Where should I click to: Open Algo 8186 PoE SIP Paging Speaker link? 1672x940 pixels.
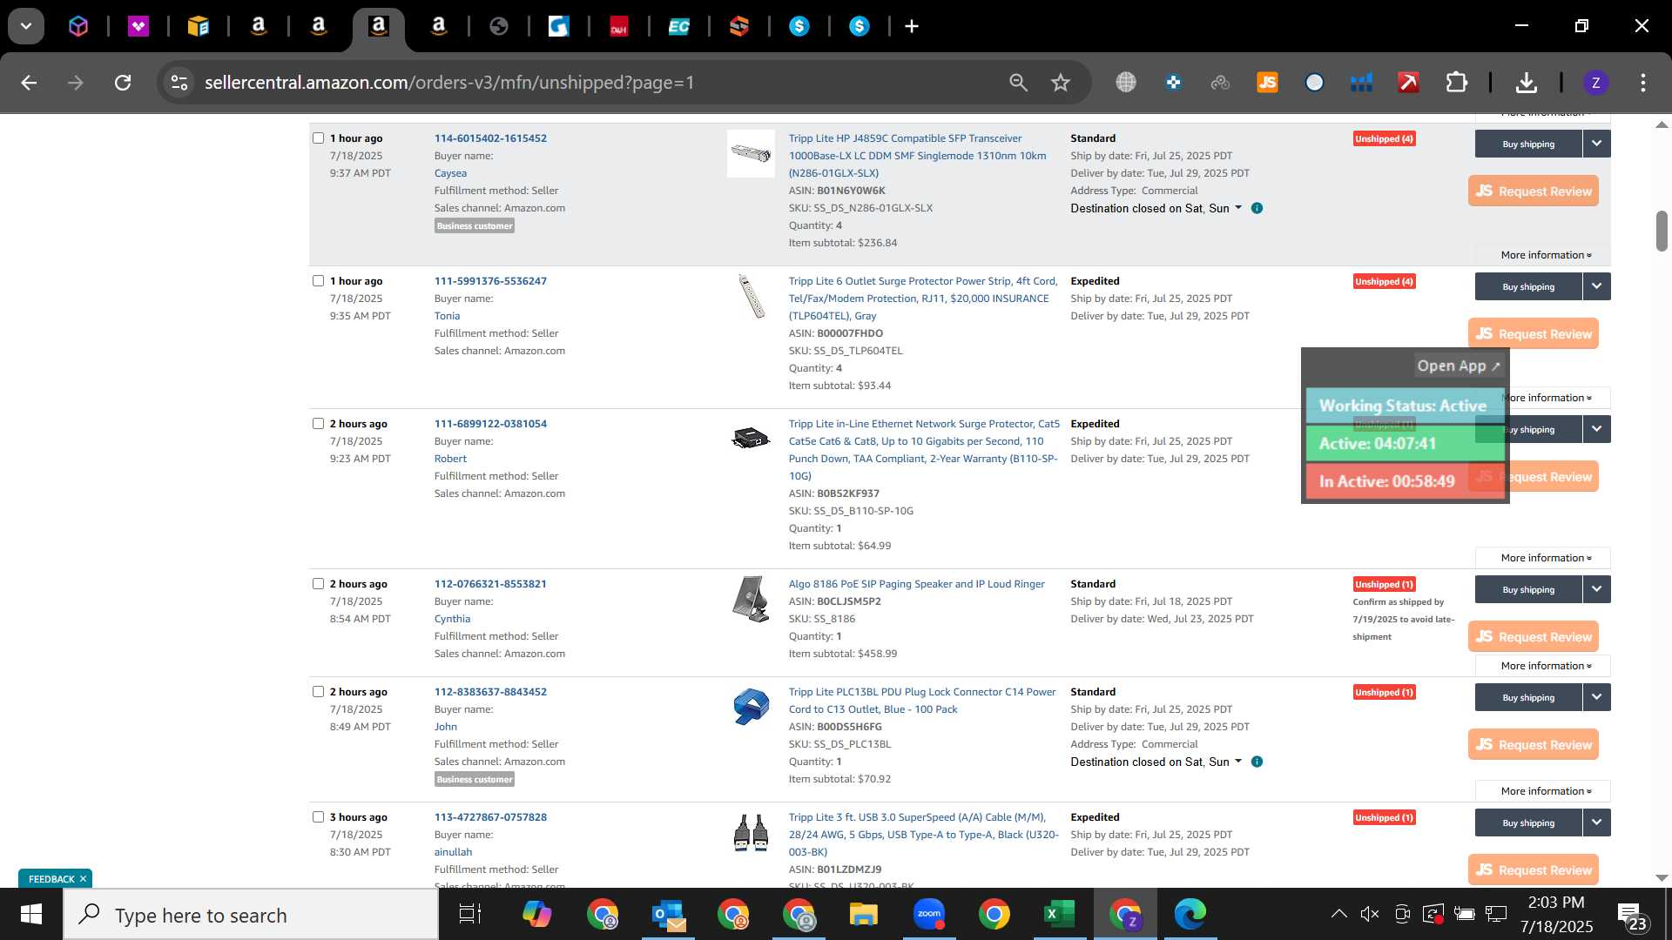coord(916,584)
